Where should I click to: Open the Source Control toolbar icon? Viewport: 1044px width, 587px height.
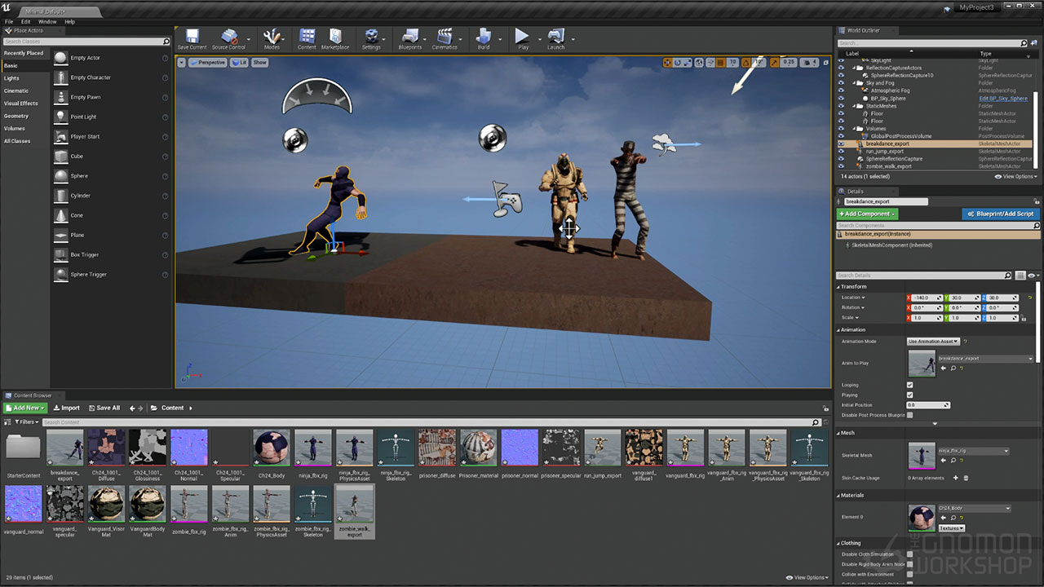tap(228, 38)
